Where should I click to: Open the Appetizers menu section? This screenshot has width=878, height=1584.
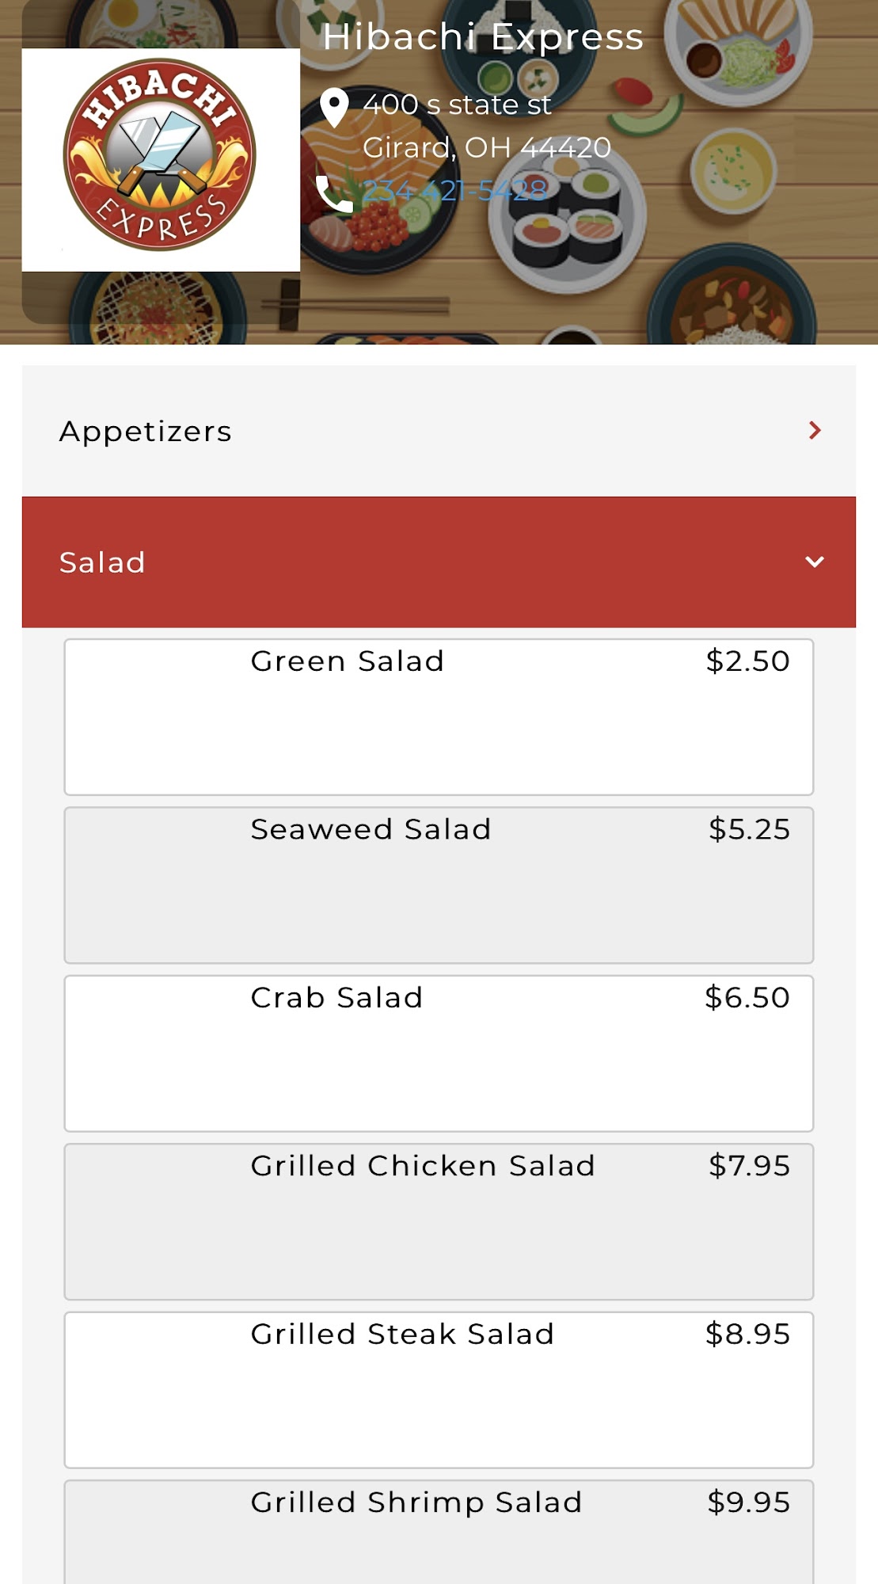coord(146,432)
